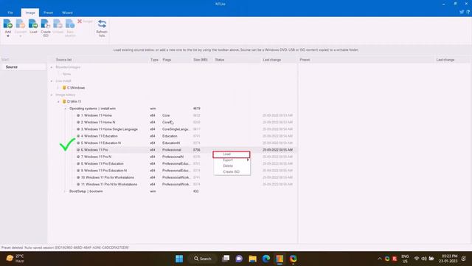Collapse the Mounted images group
Image resolution: width=472 pixels, height=266 pixels.
[x=52, y=67]
